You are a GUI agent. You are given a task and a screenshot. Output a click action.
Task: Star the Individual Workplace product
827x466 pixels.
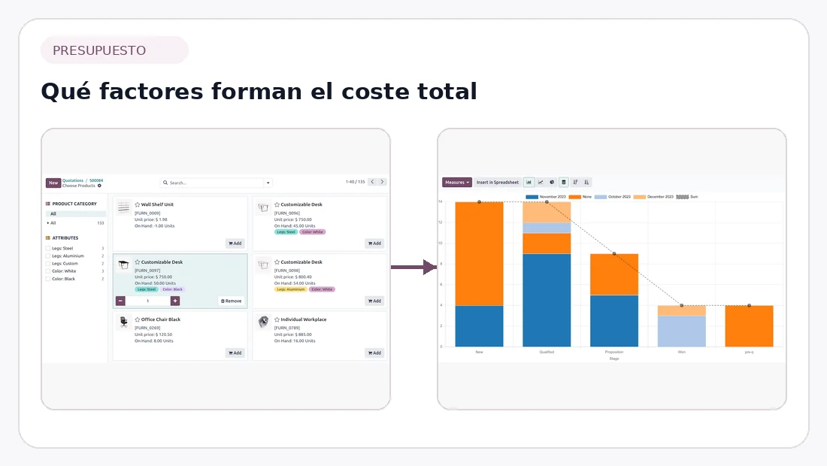pyautogui.click(x=277, y=319)
